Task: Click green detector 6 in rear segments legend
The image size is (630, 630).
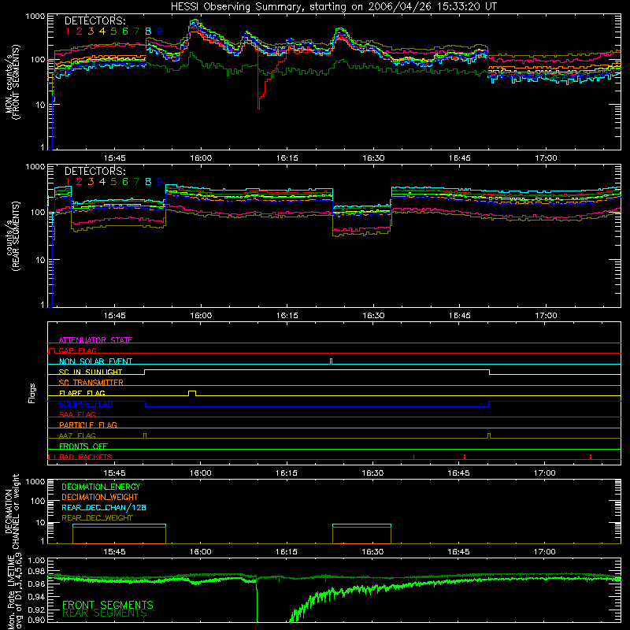Action: 125,182
